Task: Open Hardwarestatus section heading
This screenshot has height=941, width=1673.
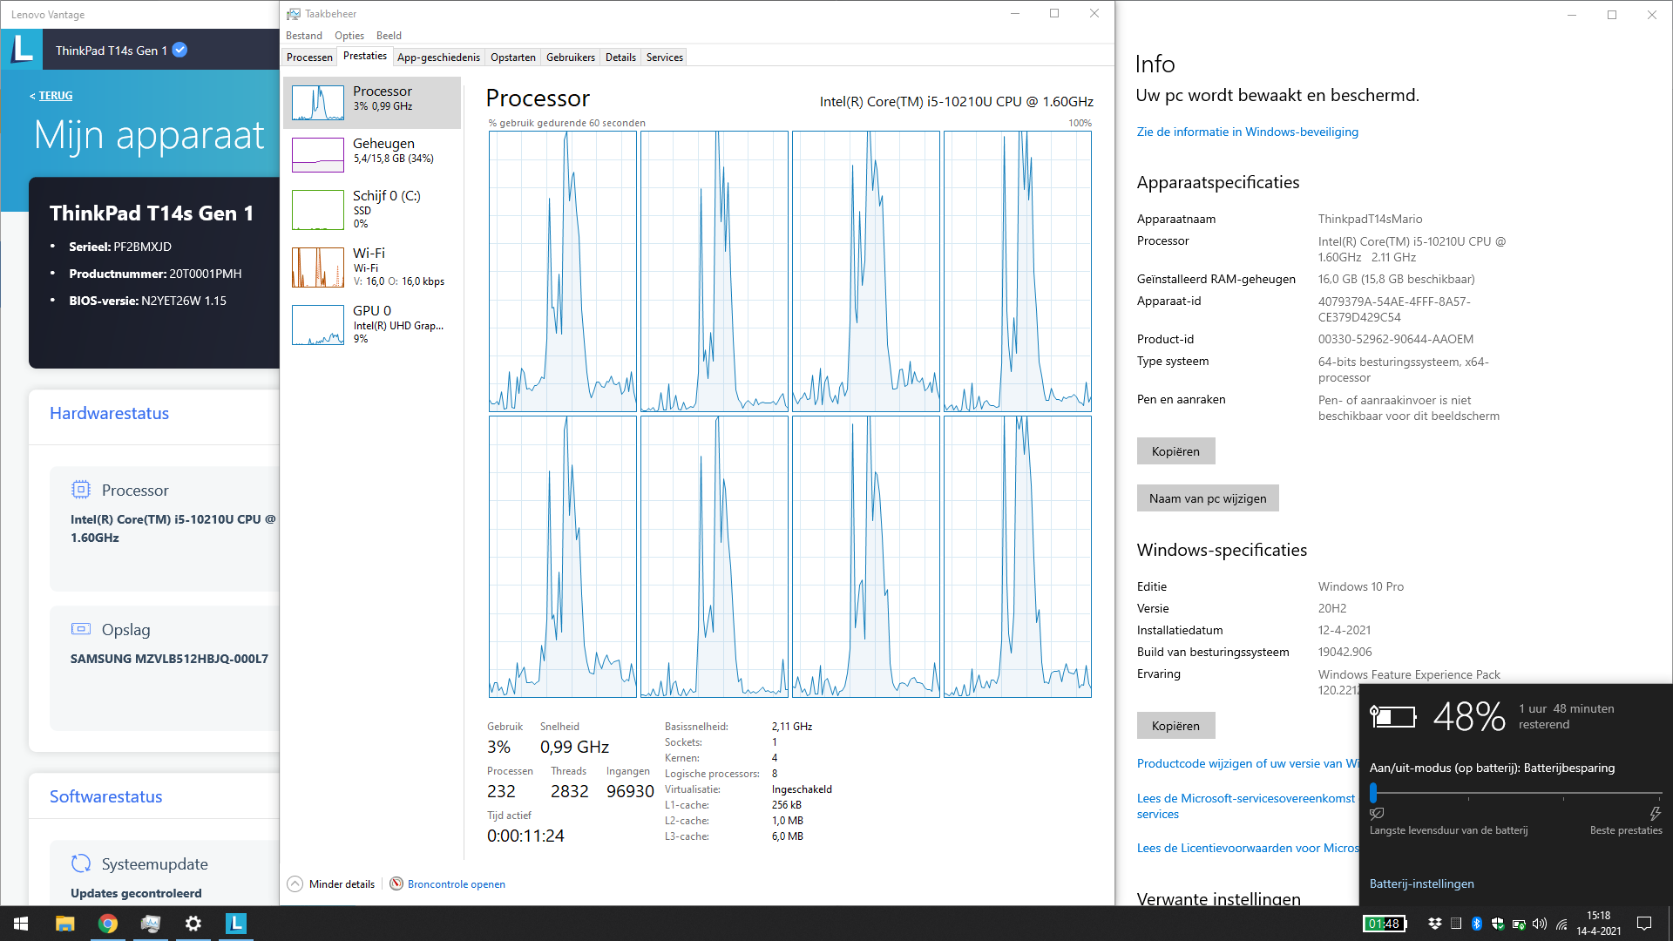Action: 109,413
